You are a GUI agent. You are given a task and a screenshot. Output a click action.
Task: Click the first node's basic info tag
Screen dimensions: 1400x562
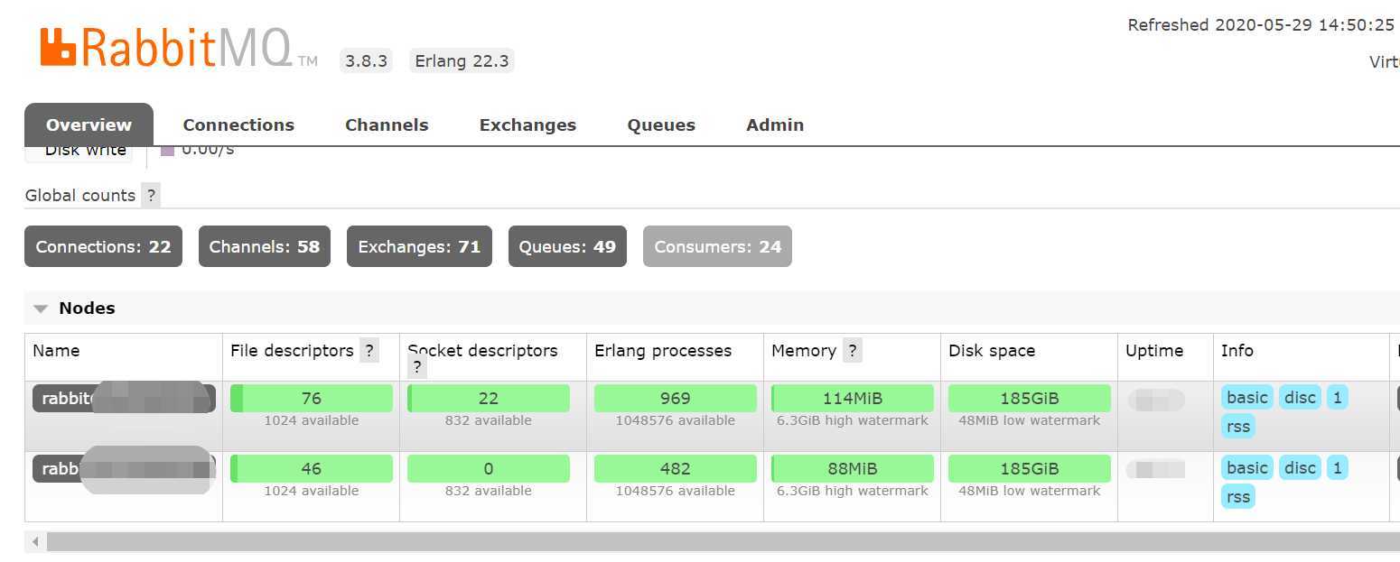click(1246, 398)
